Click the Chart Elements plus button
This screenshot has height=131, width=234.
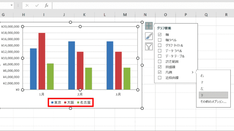[x=149, y=26]
